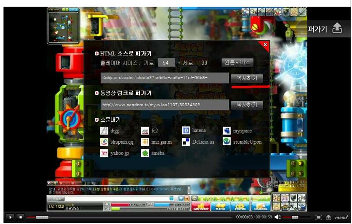Share to mar.gar.in icon
The height and width of the screenshot is (224, 352).
145,142
